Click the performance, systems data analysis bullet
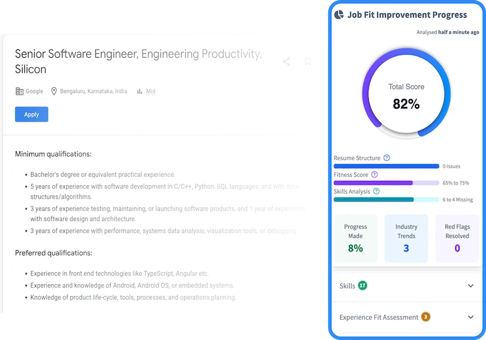This screenshot has width=486, height=340. [x=163, y=231]
